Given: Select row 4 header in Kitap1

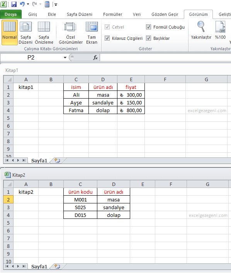Looking at the screenshot, I should pyautogui.click(x=8, y=110).
